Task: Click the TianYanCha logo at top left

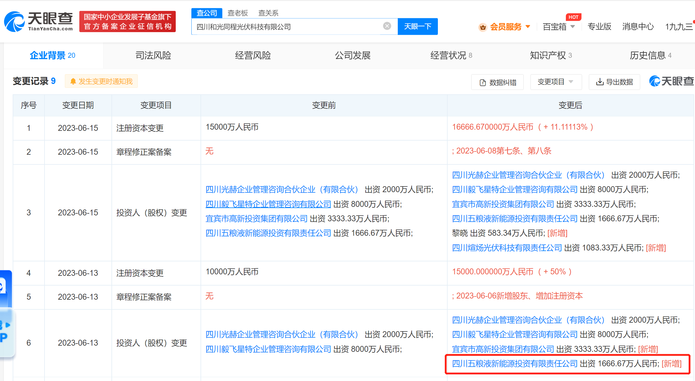Action: point(38,22)
